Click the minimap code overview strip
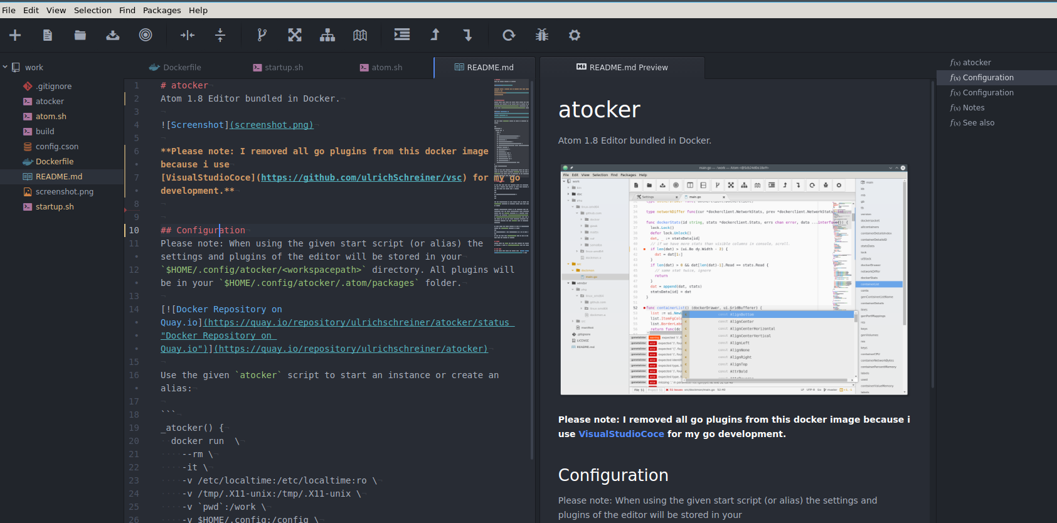This screenshot has height=523, width=1057. (511, 166)
